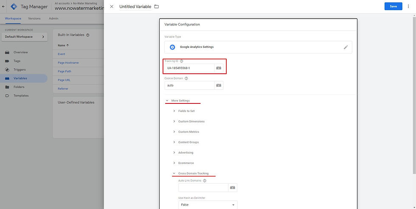This screenshot has height=209, width=416.
Task: Open the Referrer variable
Action: (63, 89)
